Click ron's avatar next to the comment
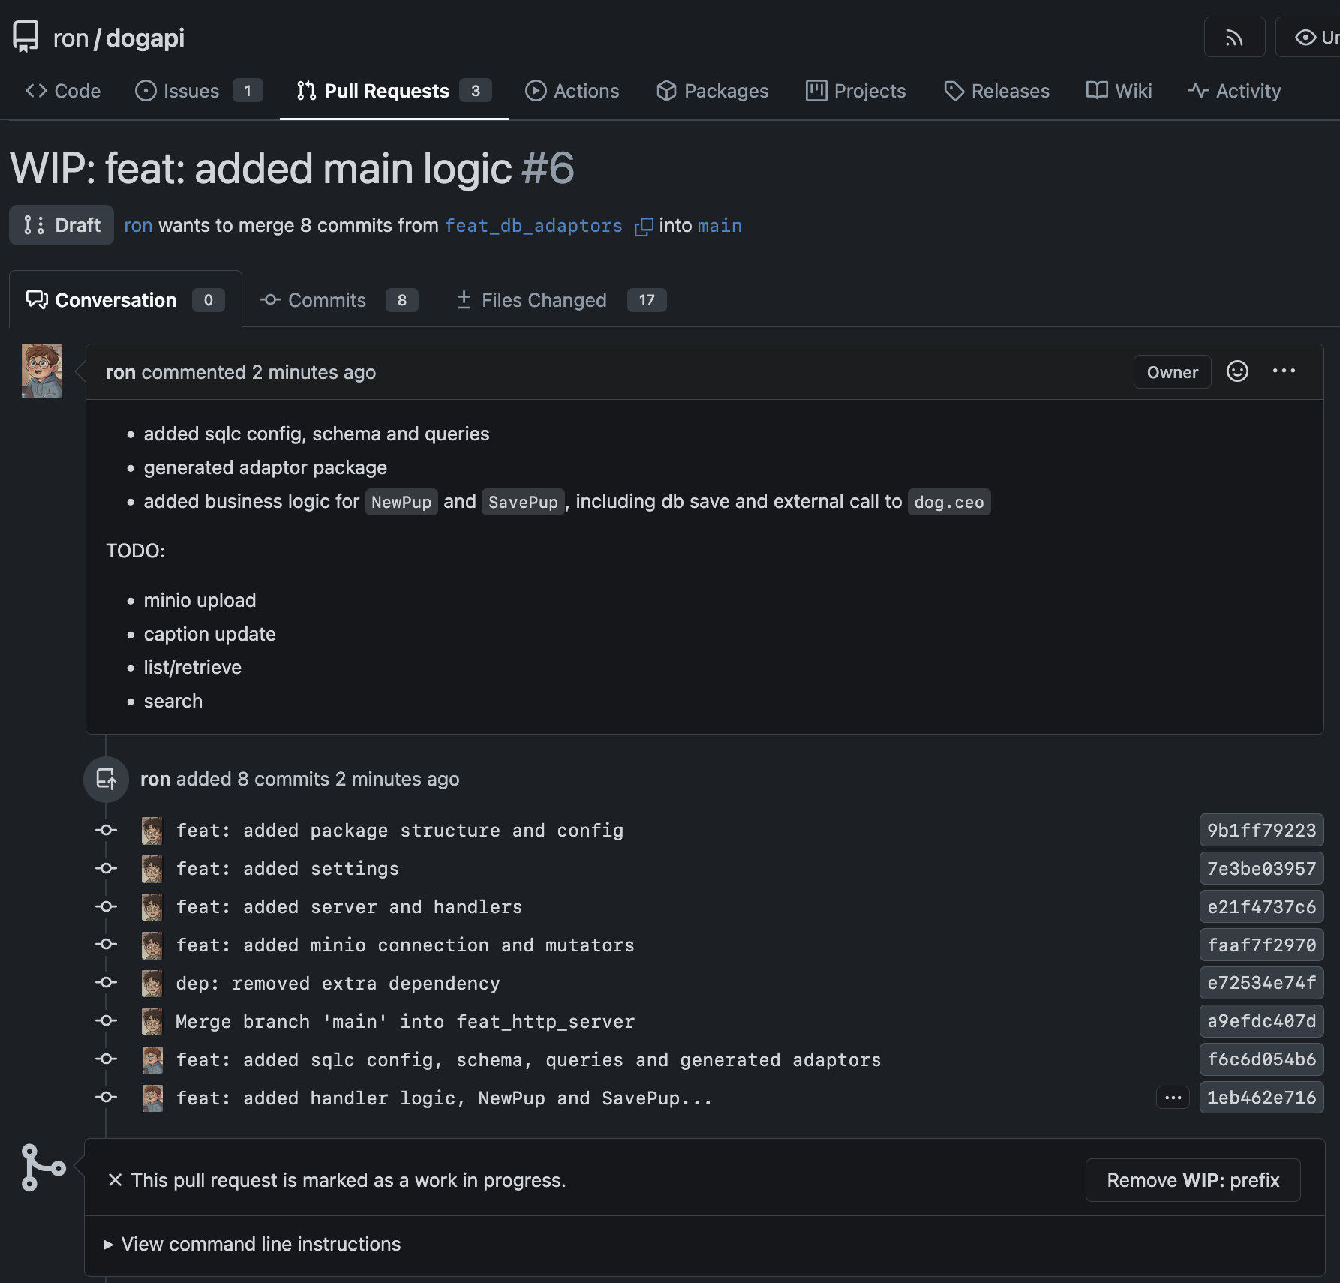This screenshot has height=1283, width=1340. (x=42, y=371)
